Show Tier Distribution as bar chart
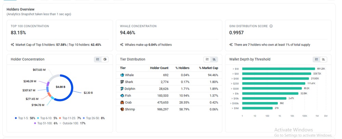The height and width of the screenshot is (139, 342). [214, 59]
